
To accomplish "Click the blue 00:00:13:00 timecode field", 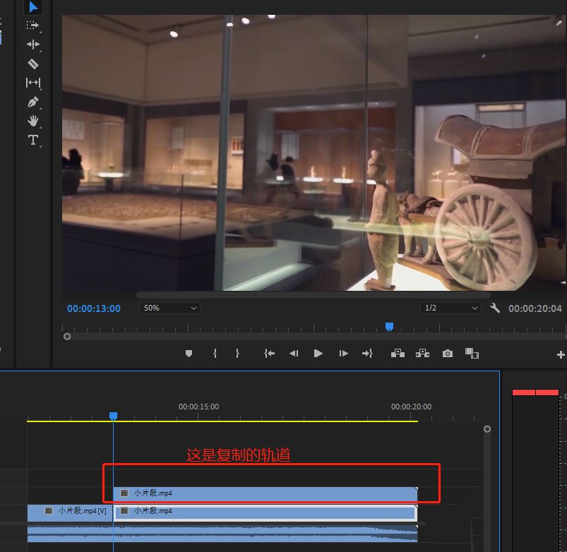I will click(94, 308).
